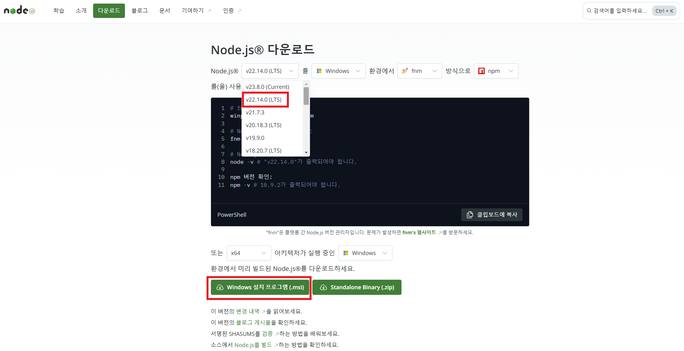Click the 클립보드에 복사 button
This screenshot has height=351, width=684.
tap(492, 215)
